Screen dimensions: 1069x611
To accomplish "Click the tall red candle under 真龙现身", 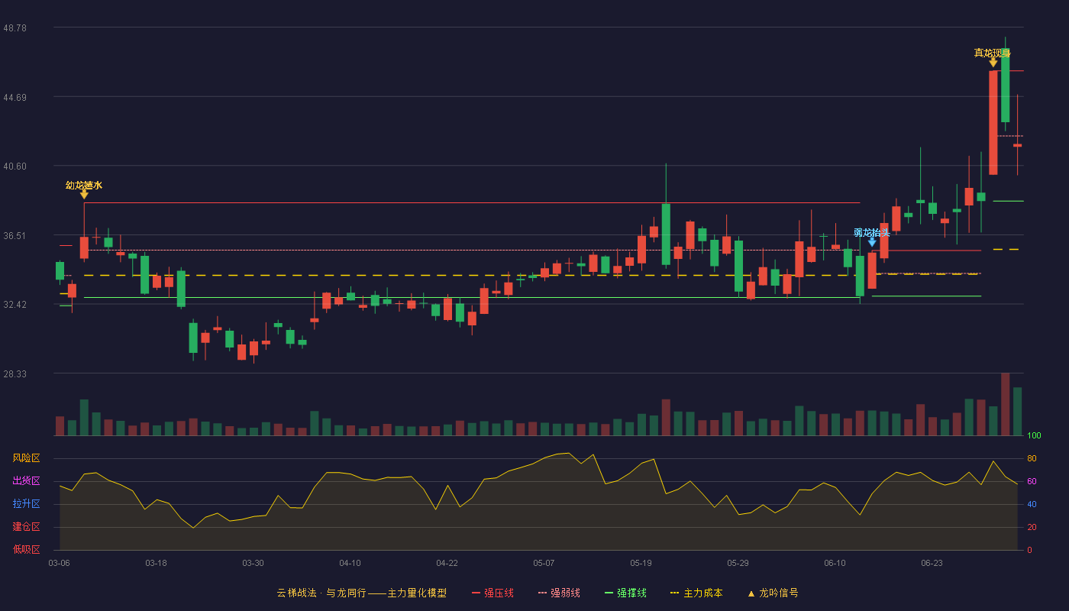I will click(x=993, y=123).
